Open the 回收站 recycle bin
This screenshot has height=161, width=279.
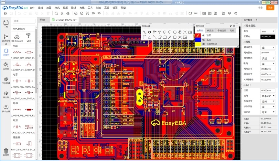[x=6, y=152]
